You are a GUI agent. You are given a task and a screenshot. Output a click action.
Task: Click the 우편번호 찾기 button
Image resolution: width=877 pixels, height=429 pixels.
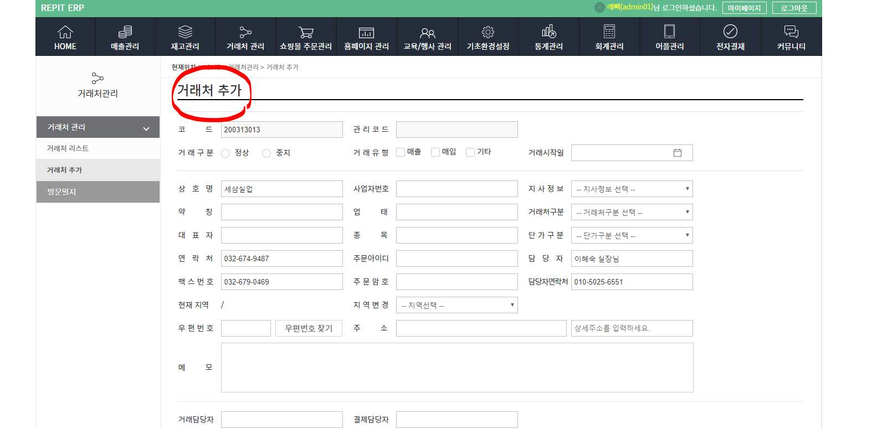coord(309,328)
